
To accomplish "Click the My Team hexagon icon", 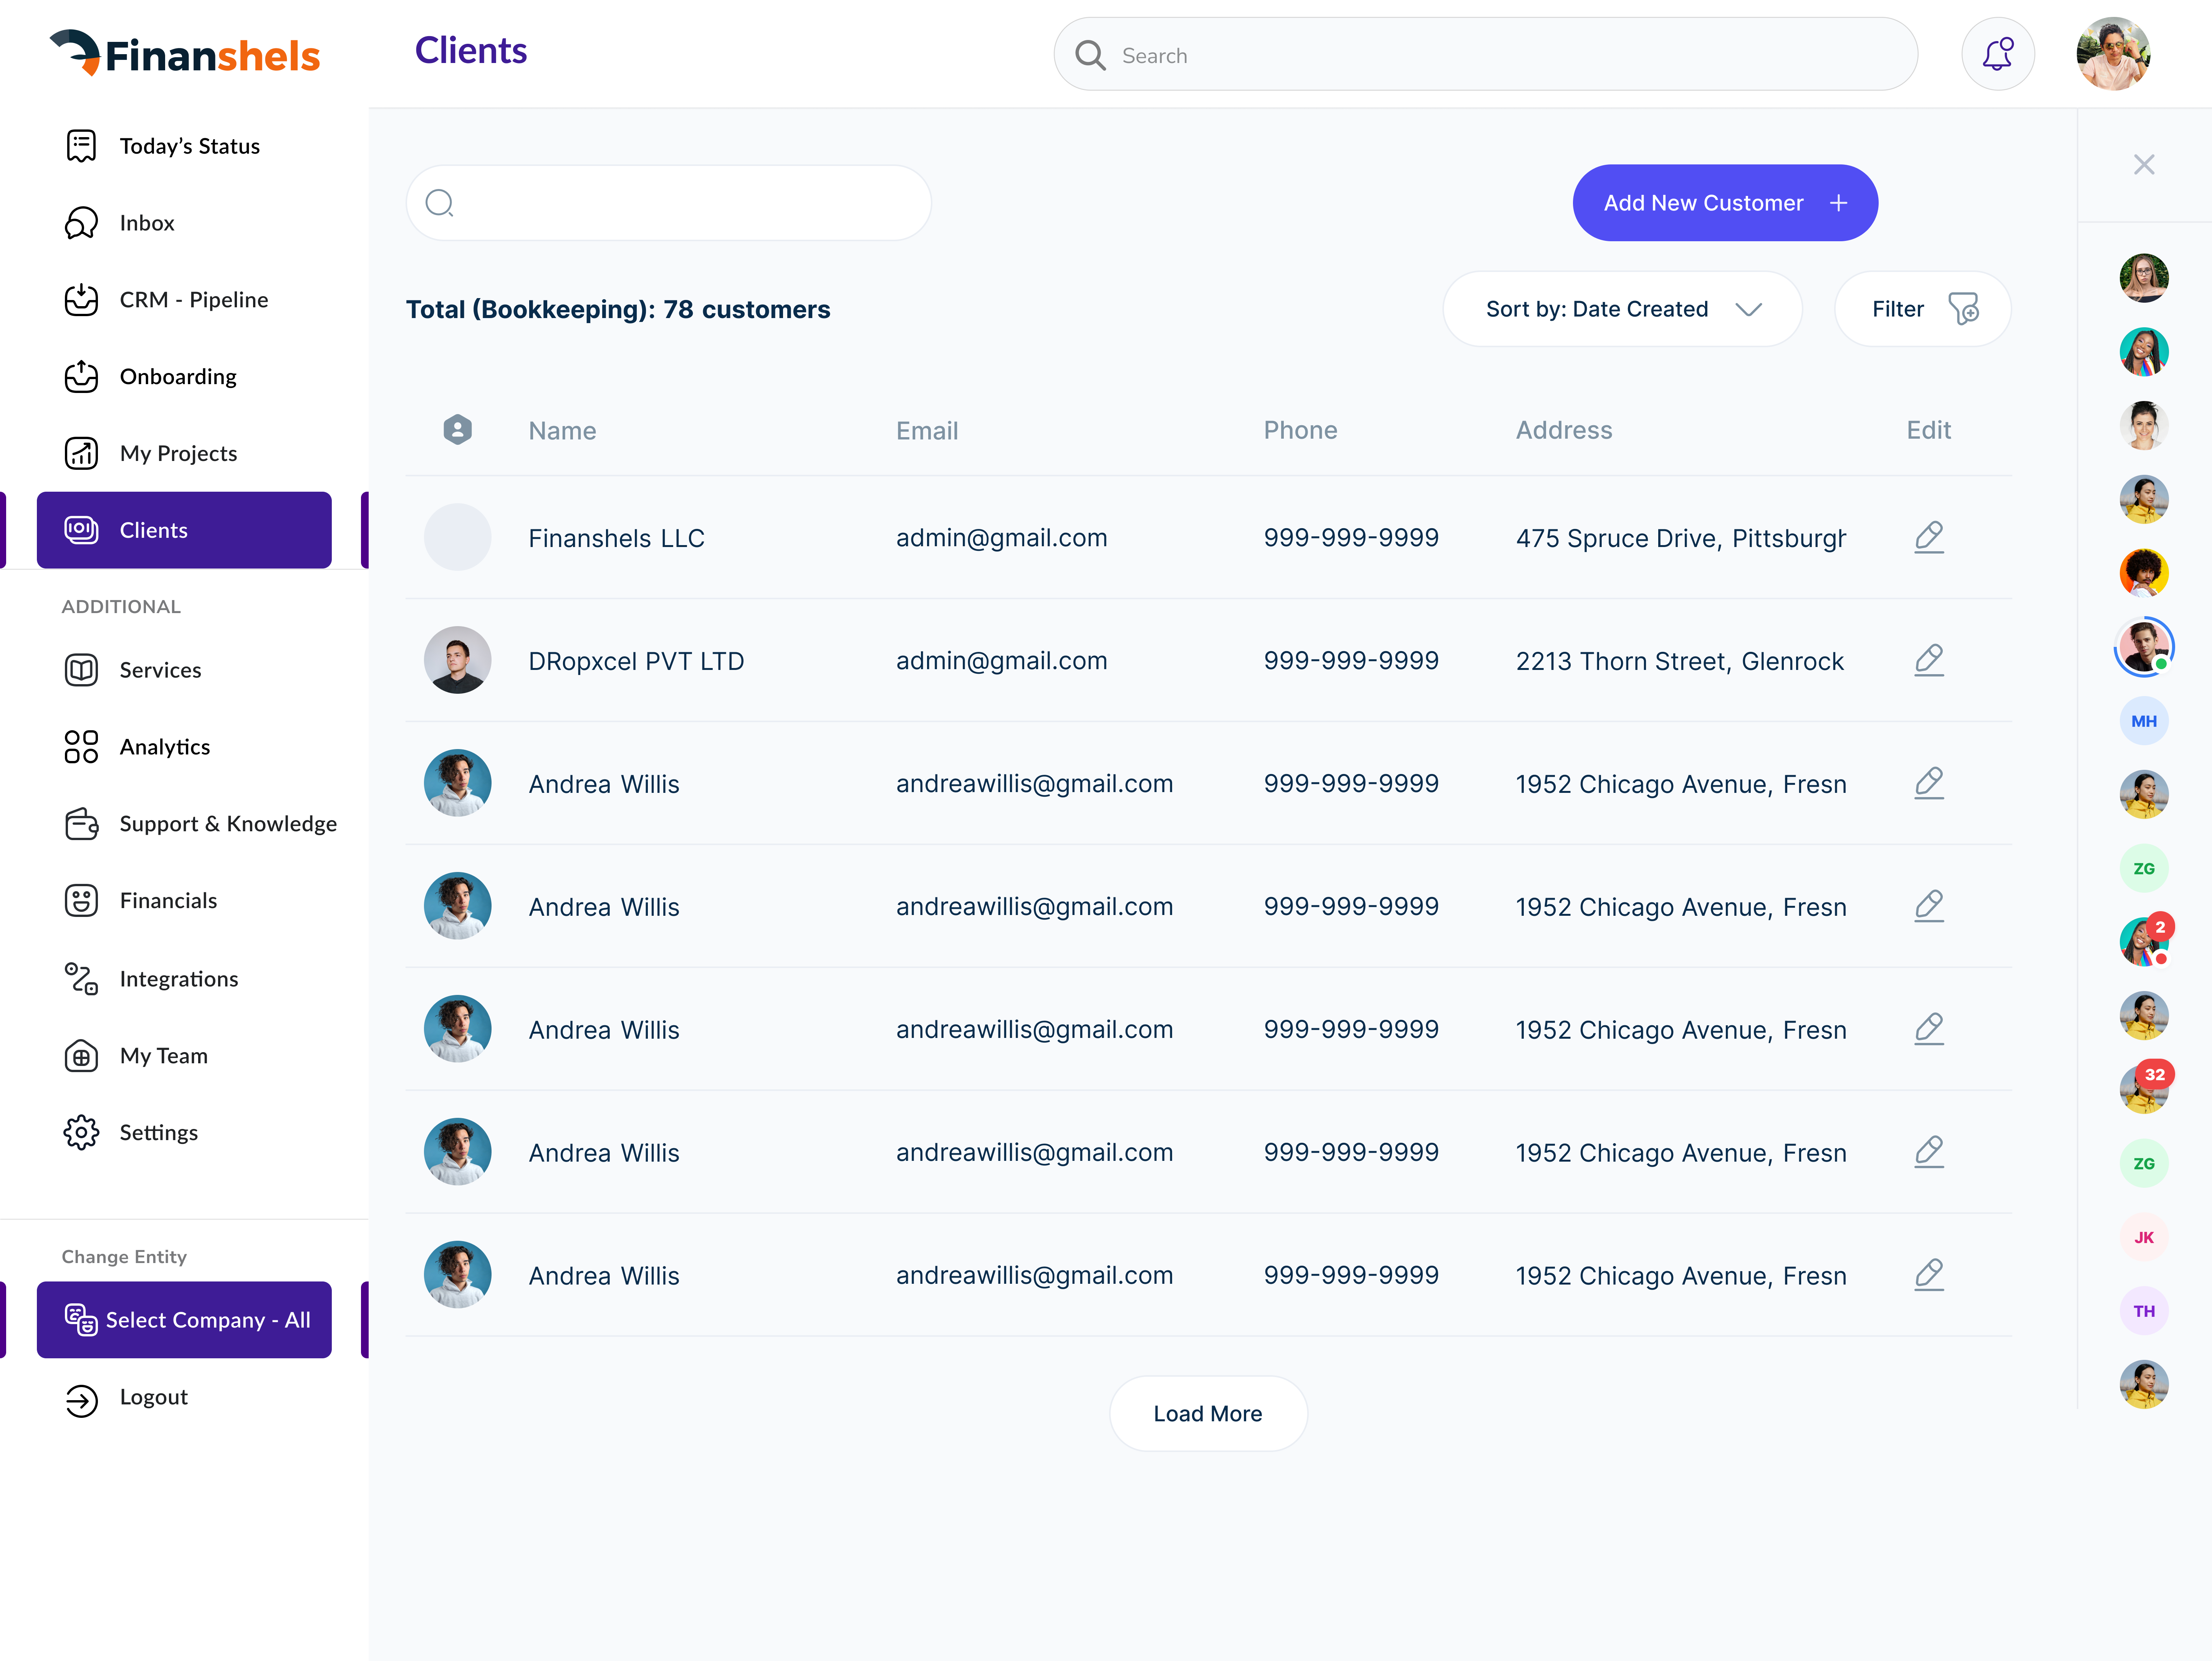I will 81,1056.
